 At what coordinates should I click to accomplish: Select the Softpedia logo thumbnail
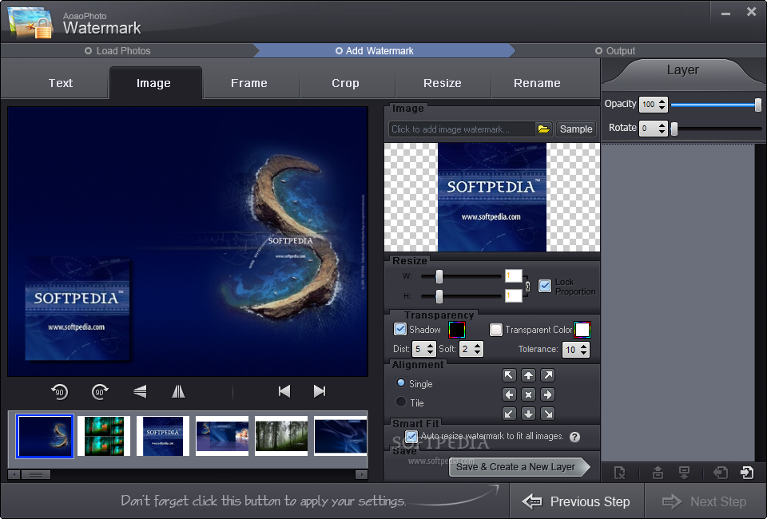point(163,436)
